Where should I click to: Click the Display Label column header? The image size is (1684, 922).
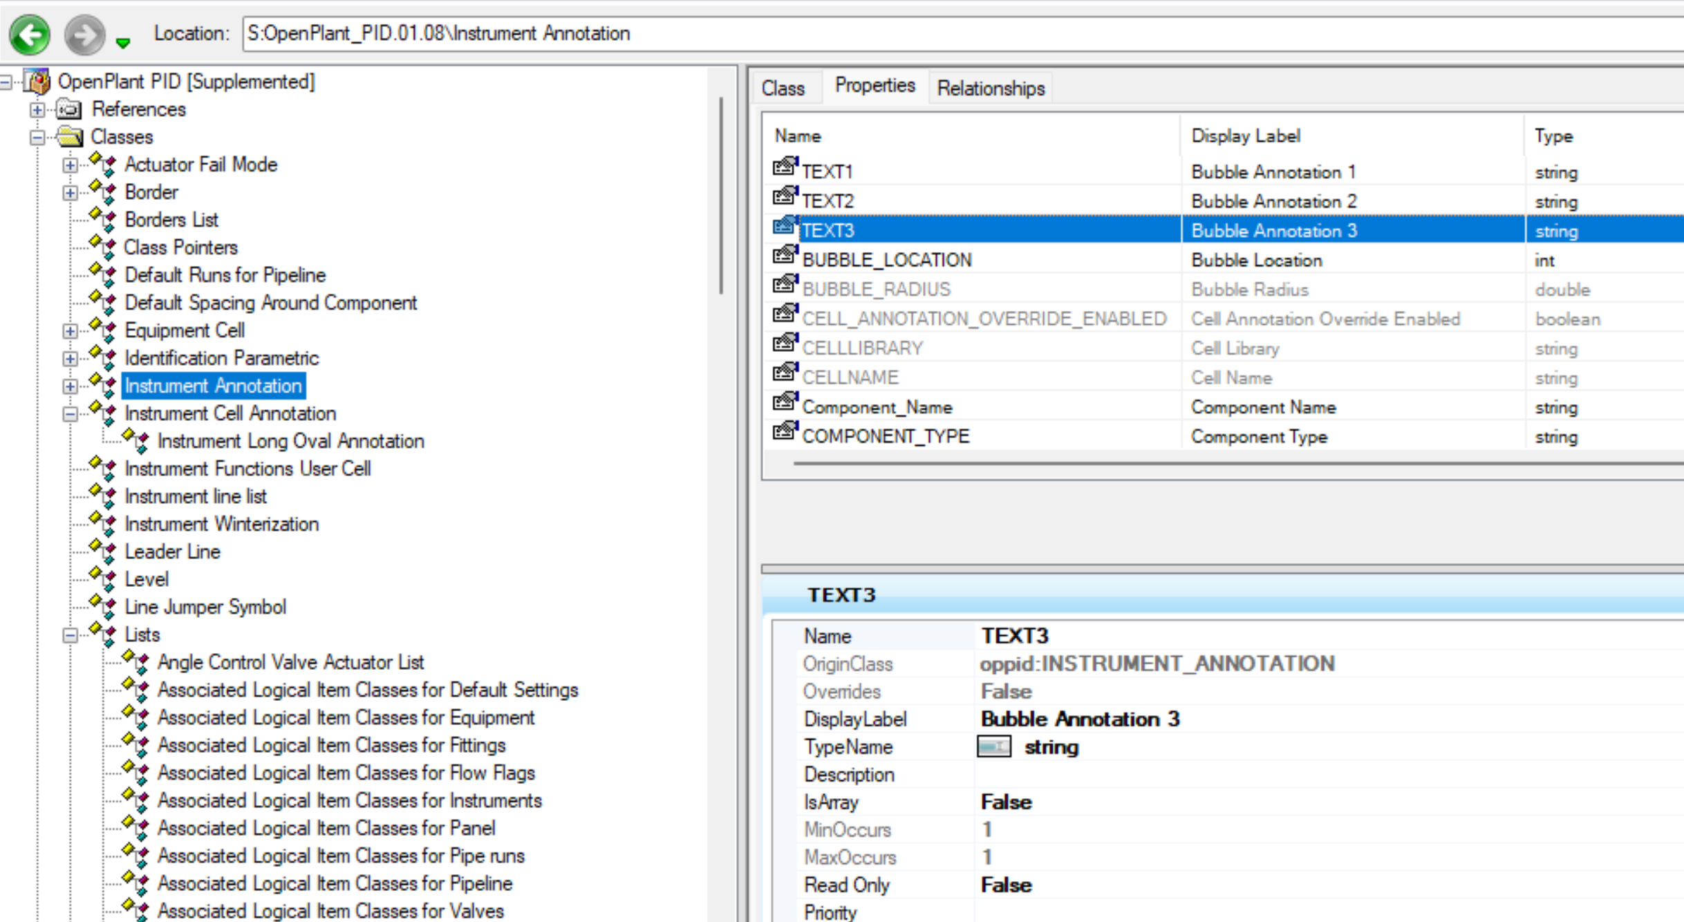(x=1245, y=135)
